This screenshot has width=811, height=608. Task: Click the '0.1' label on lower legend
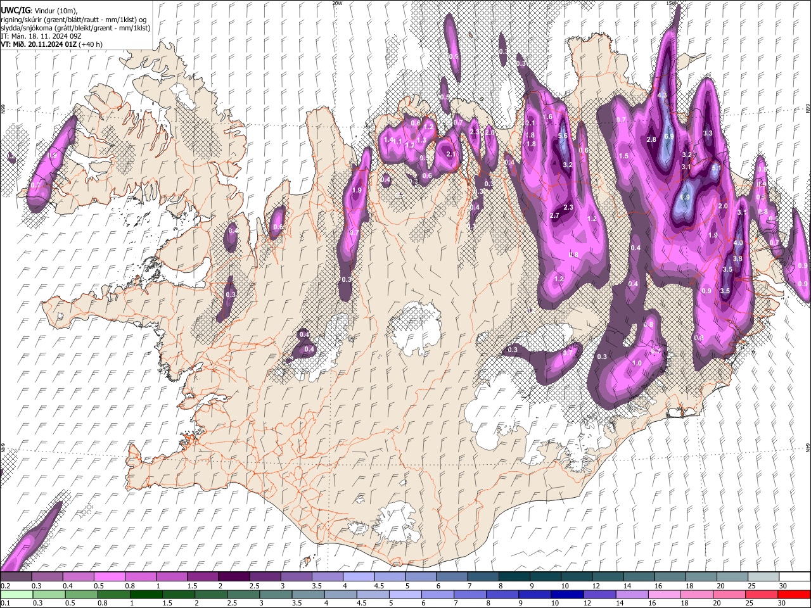click(x=5, y=602)
